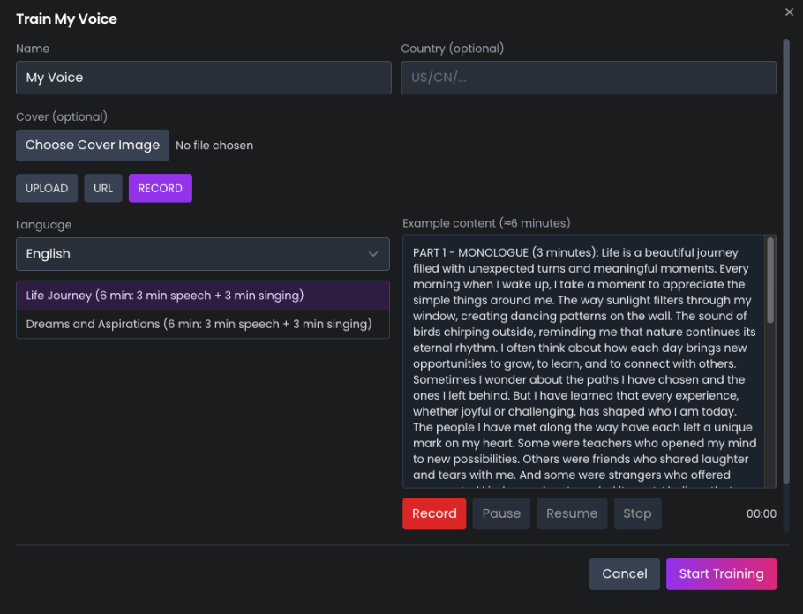Click the Language dropdown chevron arrow

pos(372,254)
